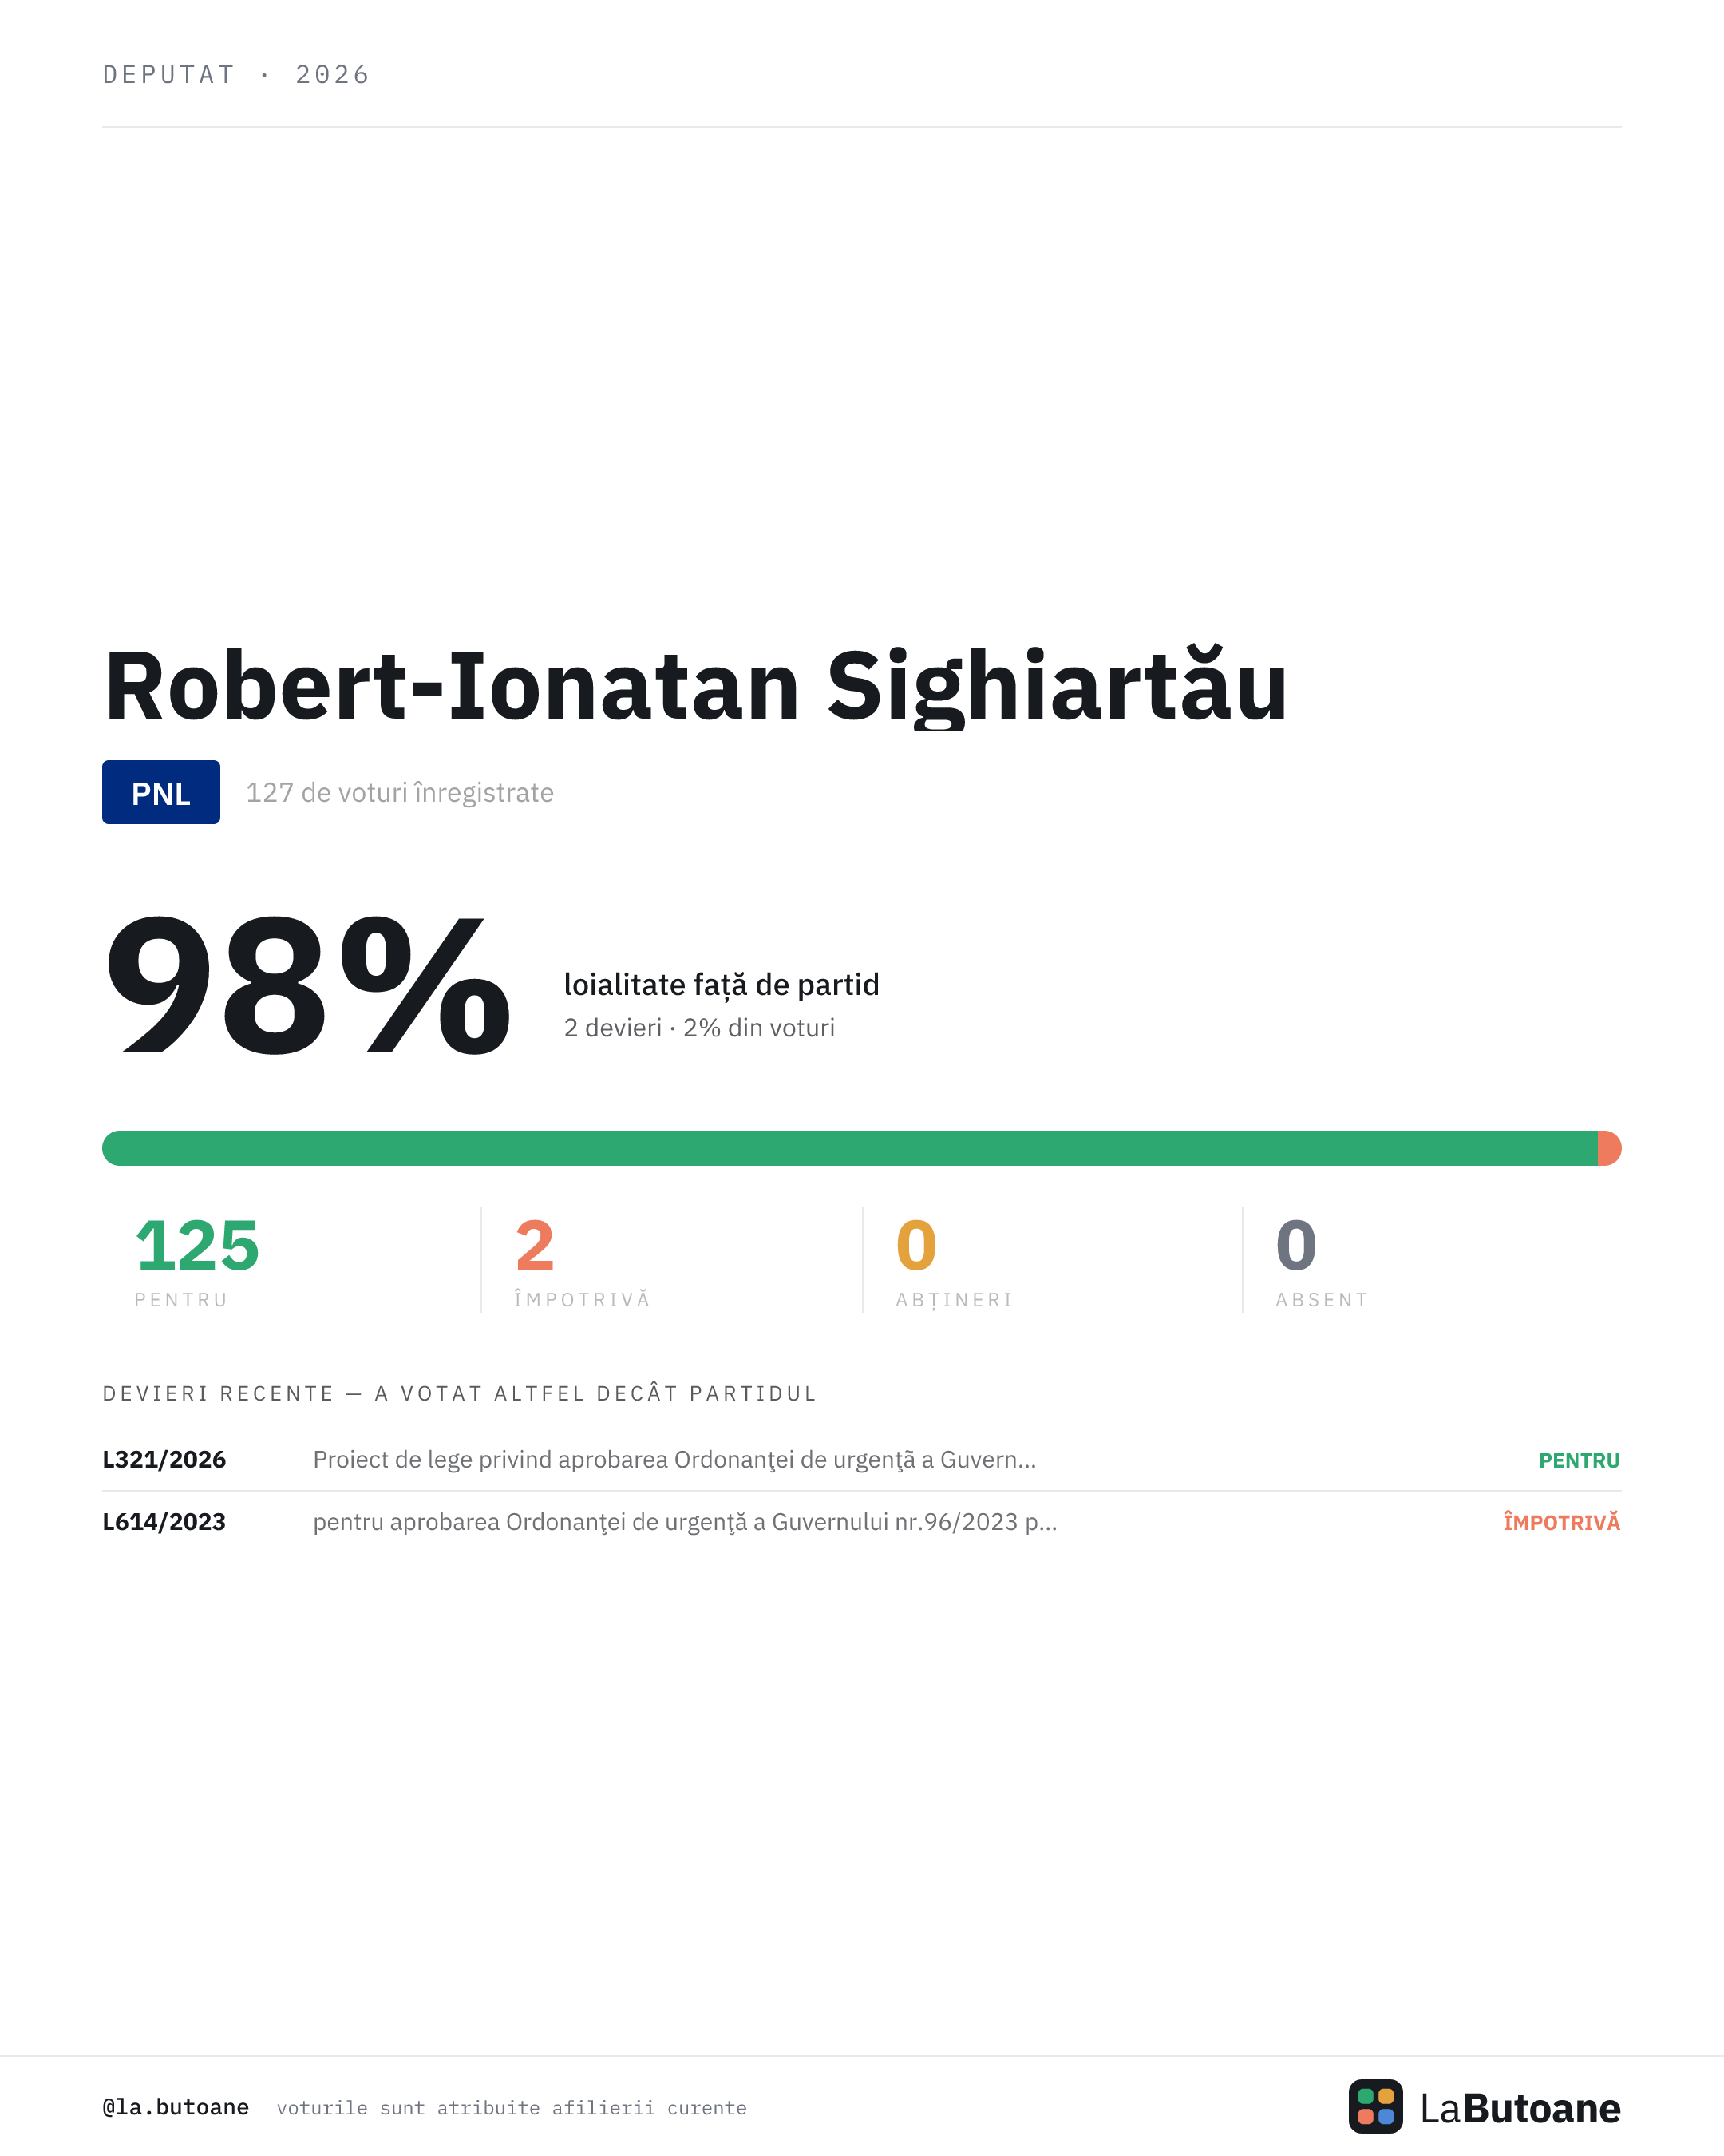The width and height of the screenshot is (1724, 2156).
Task: Open the Proiect de lege privind aprobarea description
Action: click(674, 1460)
